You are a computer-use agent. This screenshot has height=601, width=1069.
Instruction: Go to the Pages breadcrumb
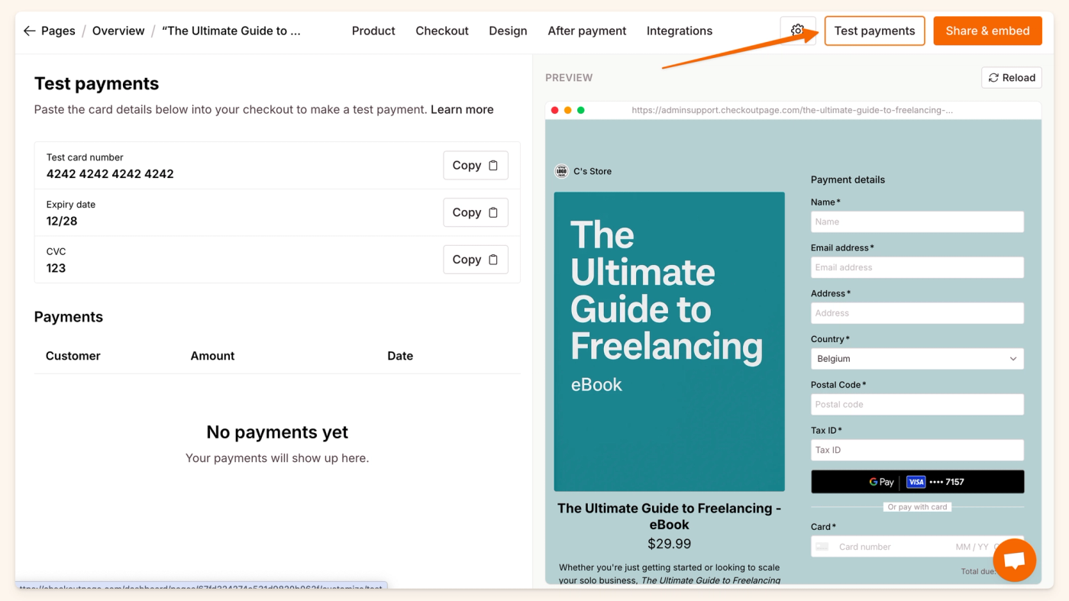click(58, 31)
